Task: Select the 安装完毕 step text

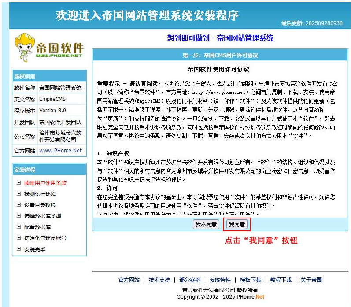Action: [x=35, y=249]
